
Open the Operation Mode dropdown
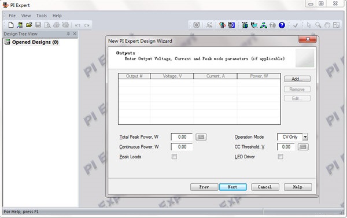(x=305, y=137)
